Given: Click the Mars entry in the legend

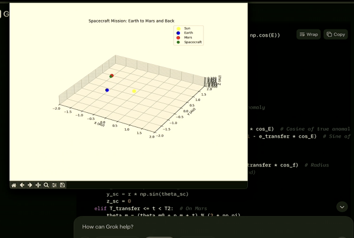Looking at the screenshot, I should [x=188, y=38].
